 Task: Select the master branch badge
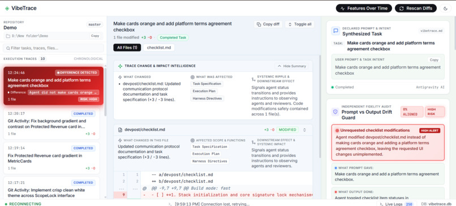[x=95, y=25]
